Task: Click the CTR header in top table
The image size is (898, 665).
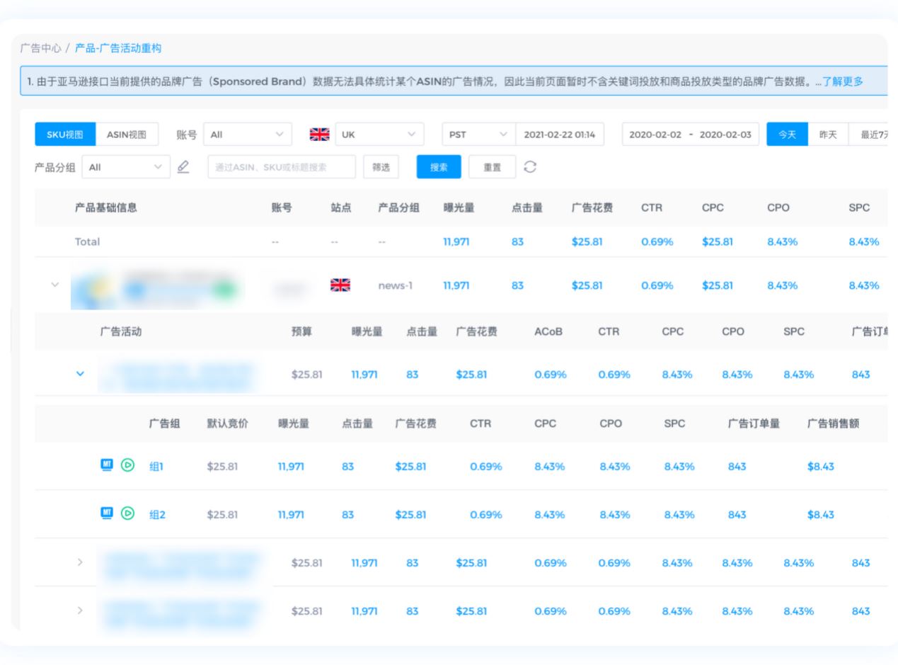Action: tap(652, 208)
